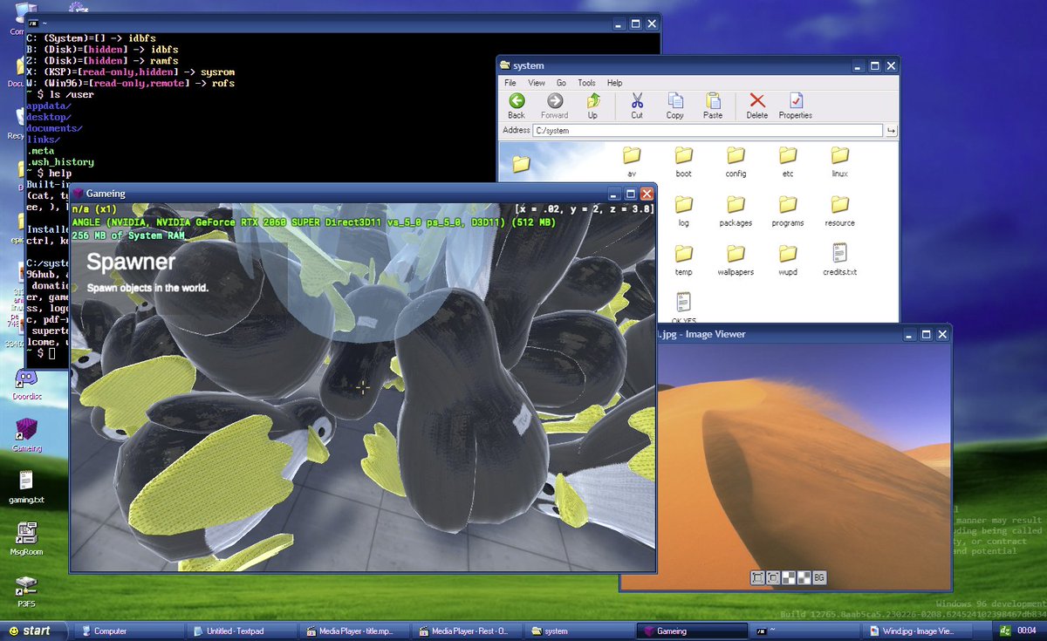This screenshot has width=1047, height=641.
Task: Maximize the Gameing window
Action: point(630,194)
